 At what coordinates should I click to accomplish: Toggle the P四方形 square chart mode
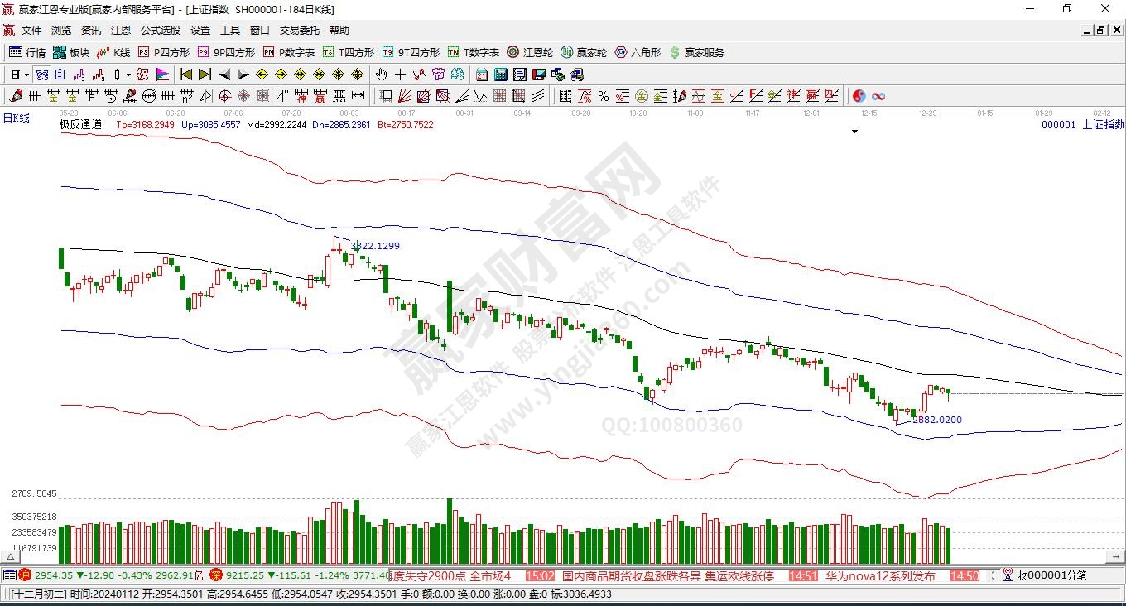pyautogui.click(x=164, y=52)
